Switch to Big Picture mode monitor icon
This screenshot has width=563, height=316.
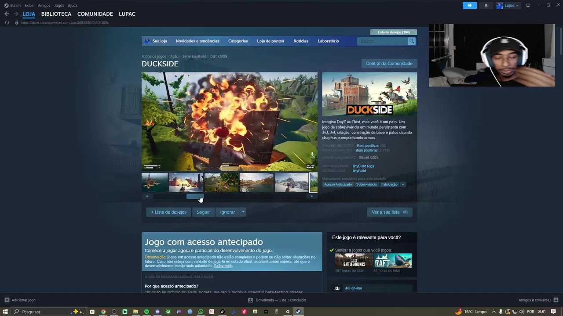(x=528, y=5)
